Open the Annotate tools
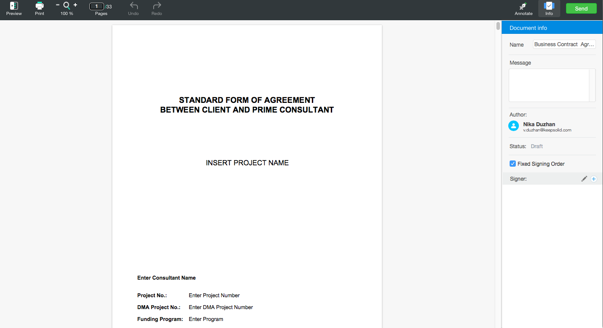 [524, 9]
